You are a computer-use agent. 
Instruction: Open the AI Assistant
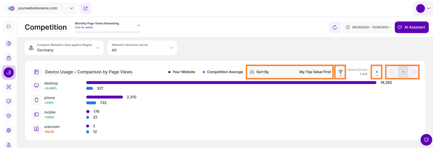(x=412, y=27)
